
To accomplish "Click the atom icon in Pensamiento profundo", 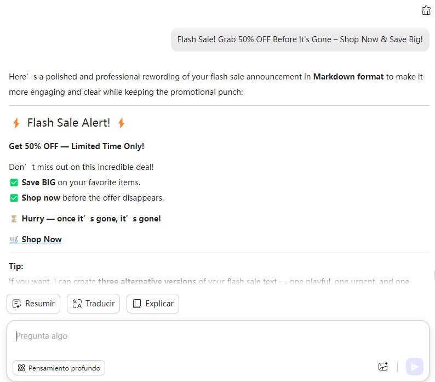I will [x=21, y=368].
